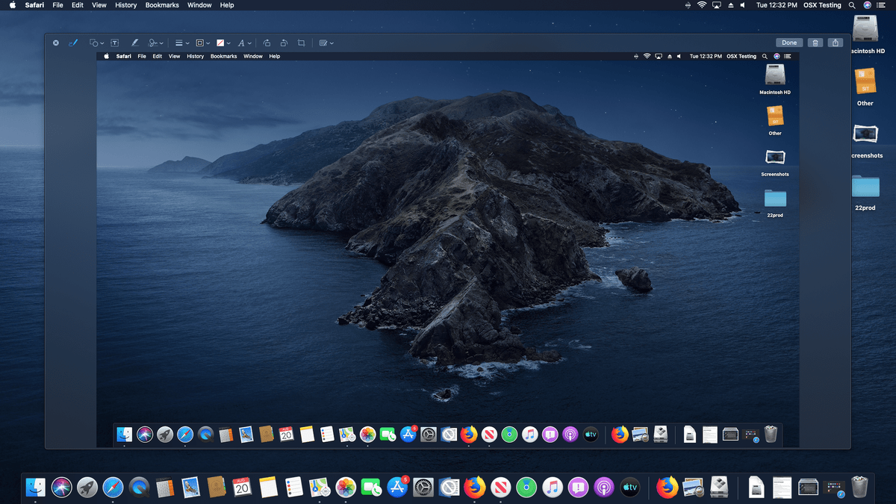Screen dimensions: 896x504
Task: Open the Sign signature tool
Action: click(154, 43)
